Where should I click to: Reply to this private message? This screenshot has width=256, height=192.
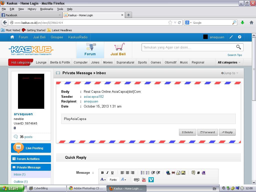pos(227,132)
